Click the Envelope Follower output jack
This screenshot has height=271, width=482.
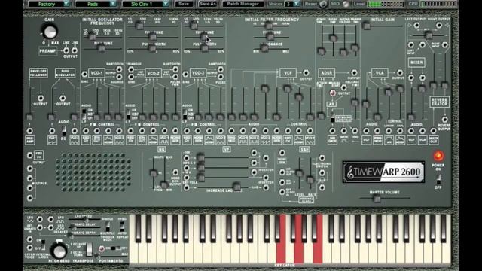(40, 98)
